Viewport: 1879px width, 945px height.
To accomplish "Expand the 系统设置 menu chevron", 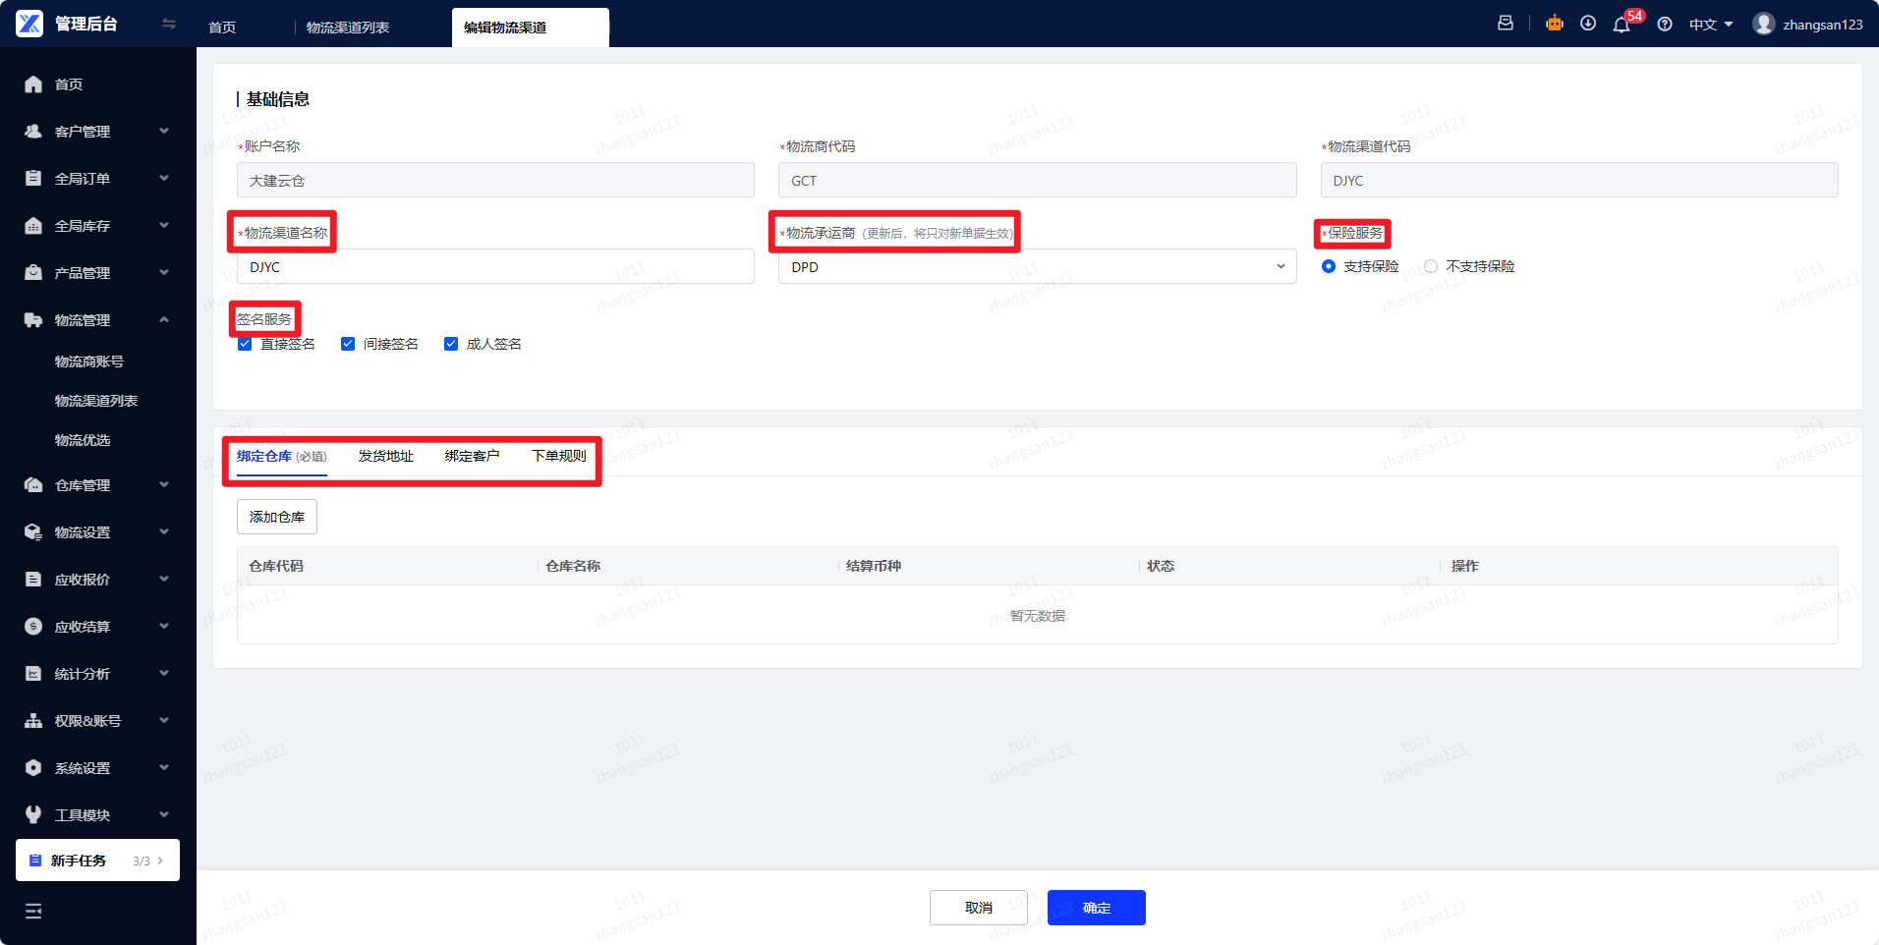I will pos(164,767).
